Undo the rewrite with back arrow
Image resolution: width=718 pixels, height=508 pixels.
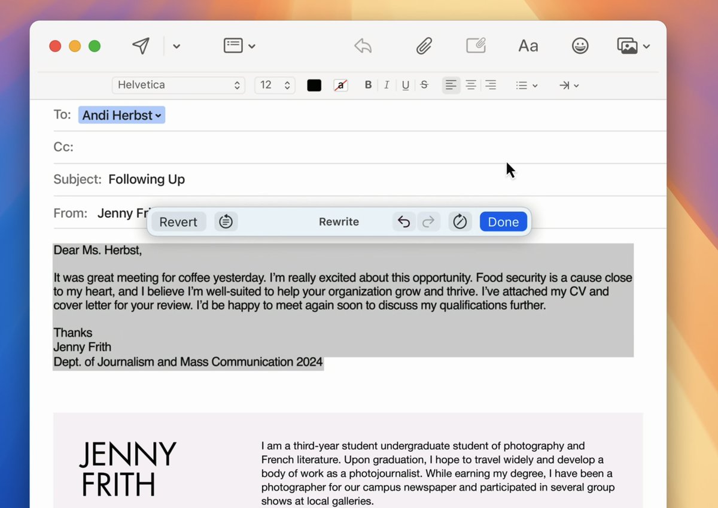pyautogui.click(x=404, y=222)
